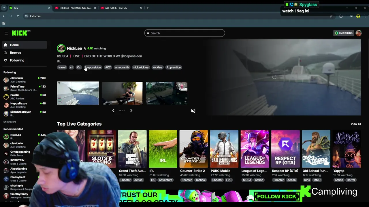Select the Apprentice tag

[x=174, y=67]
